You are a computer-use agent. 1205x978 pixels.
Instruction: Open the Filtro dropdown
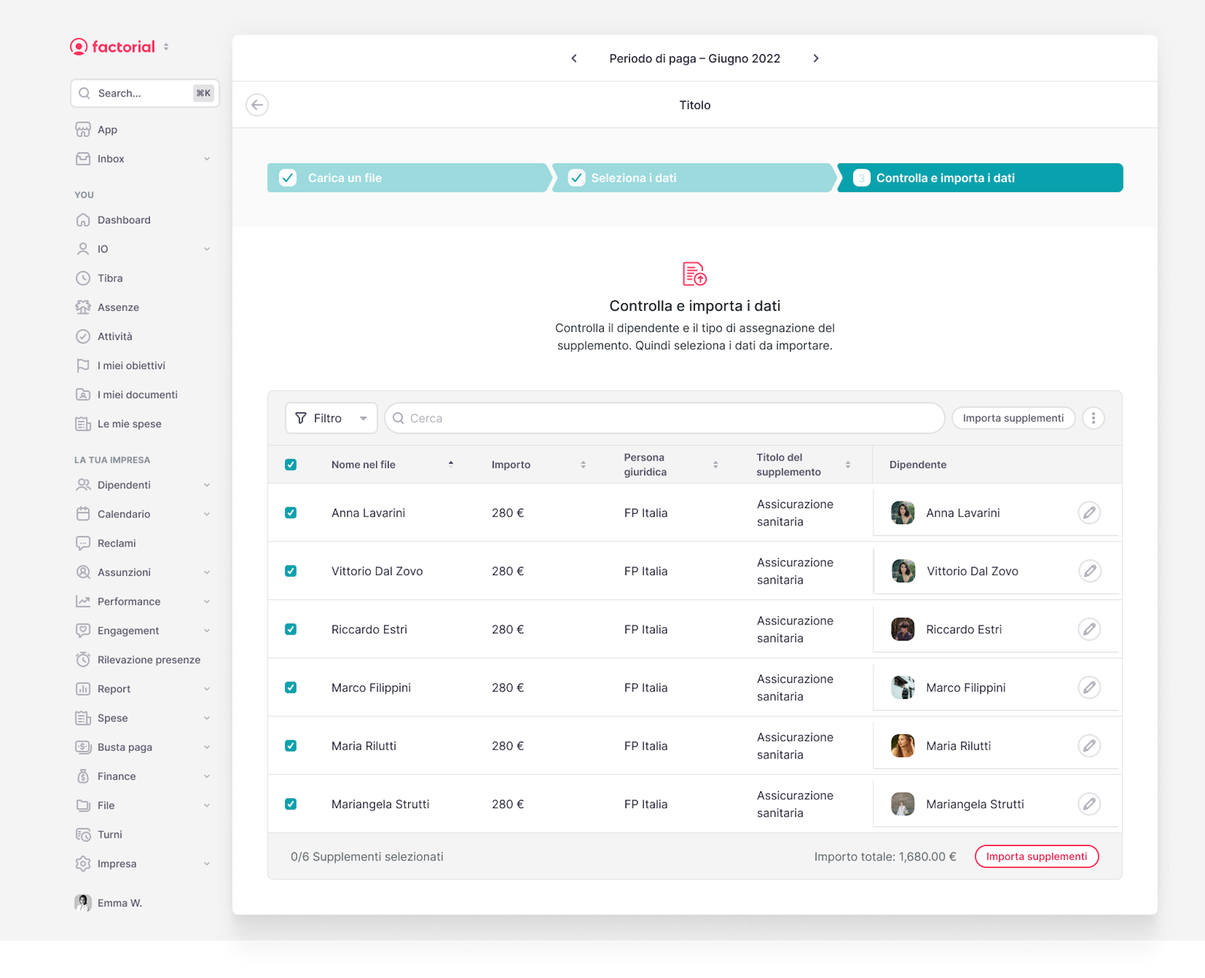(x=331, y=418)
